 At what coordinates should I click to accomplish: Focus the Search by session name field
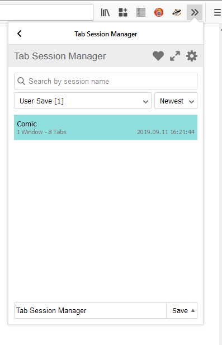tap(106, 81)
